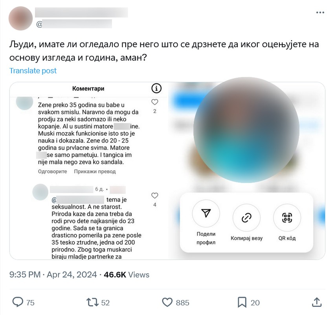Bookmark the post with the bookmark icon

coord(242,302)
